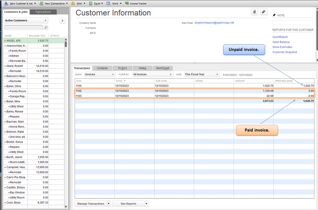Click the customer search magnifier icon
Screen dimensions: 318x210
[46, 27]
